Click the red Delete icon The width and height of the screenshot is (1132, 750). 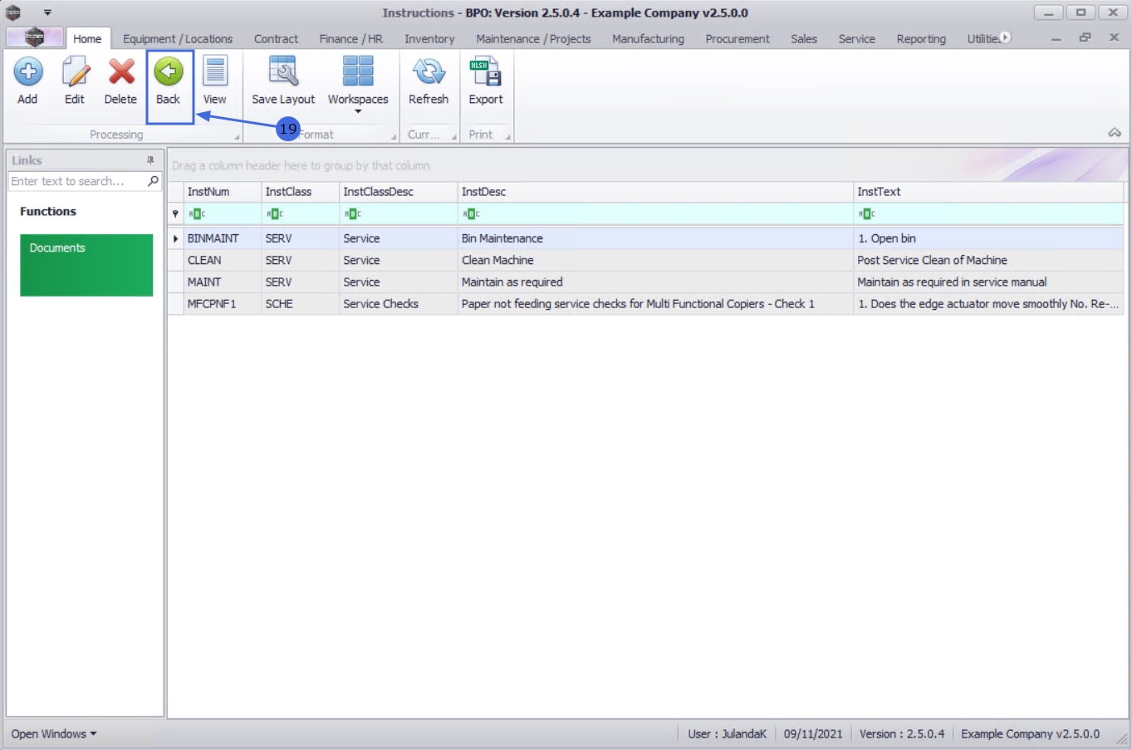point(121,72)
